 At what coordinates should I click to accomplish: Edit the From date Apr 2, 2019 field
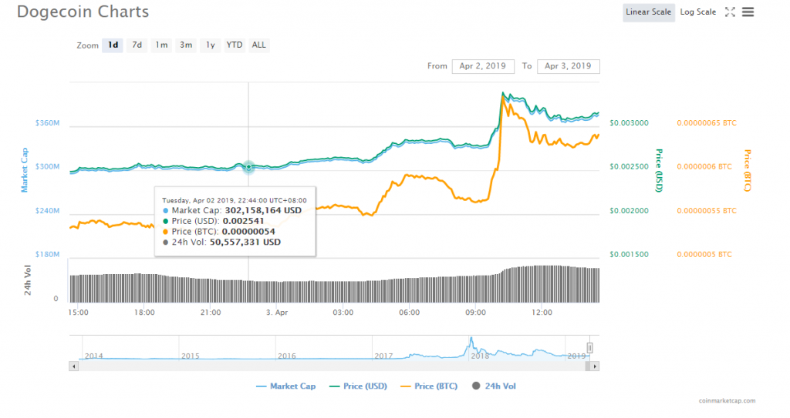[x=483, y=66]
